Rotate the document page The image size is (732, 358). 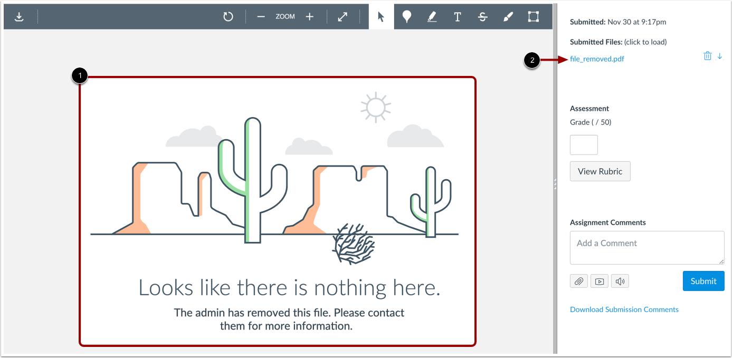tap(228, 16)
